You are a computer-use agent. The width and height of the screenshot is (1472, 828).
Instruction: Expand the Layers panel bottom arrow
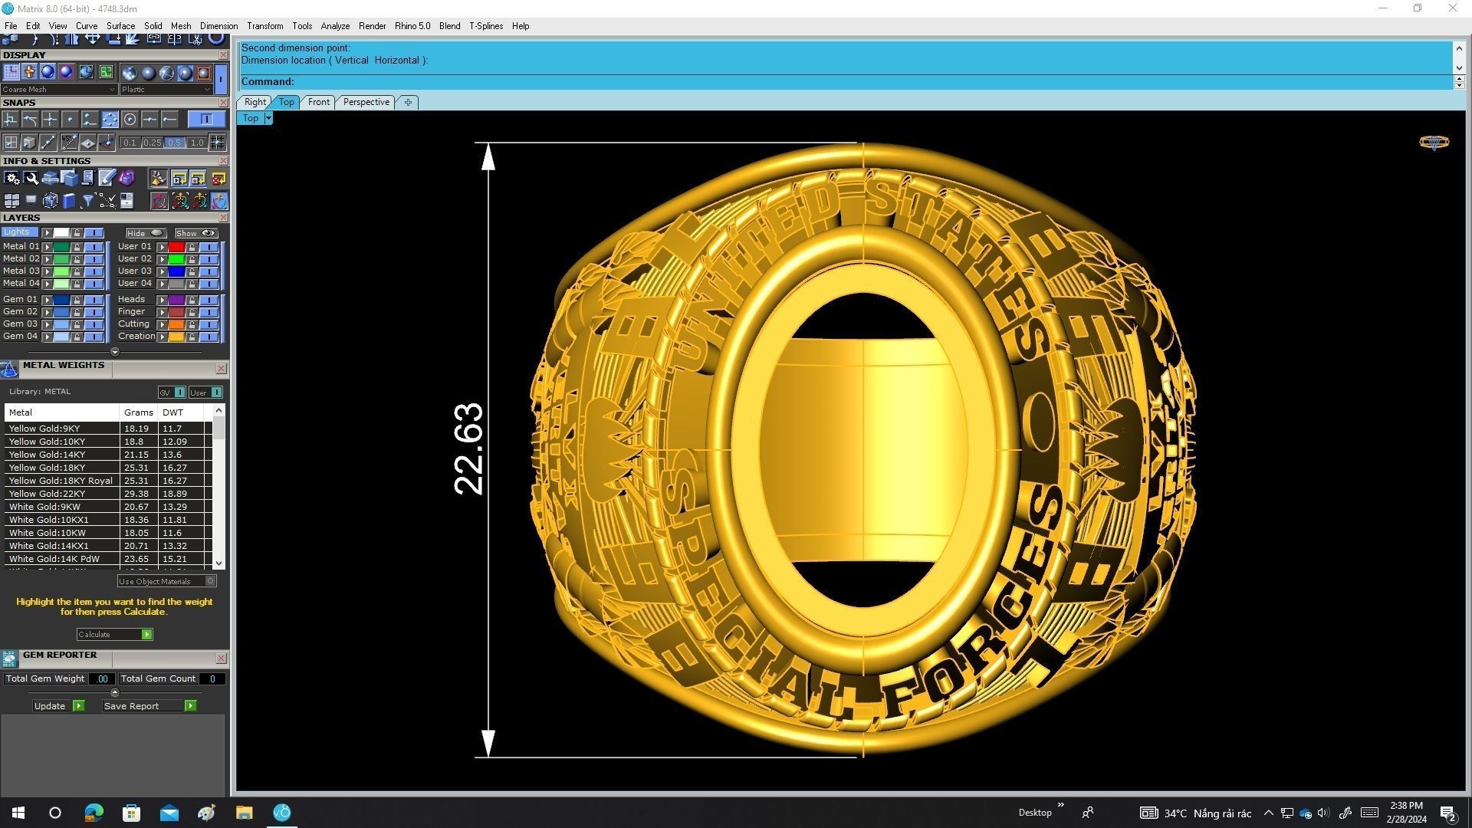coord(115,352)
